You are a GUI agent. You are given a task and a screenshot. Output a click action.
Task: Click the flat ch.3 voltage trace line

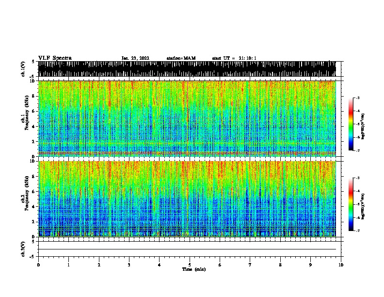coord(187,249)
